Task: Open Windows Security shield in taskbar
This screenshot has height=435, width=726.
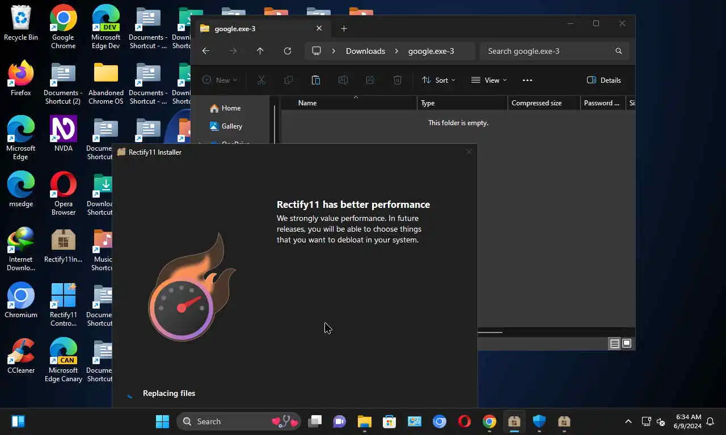Action: click(x=539, y=421)
